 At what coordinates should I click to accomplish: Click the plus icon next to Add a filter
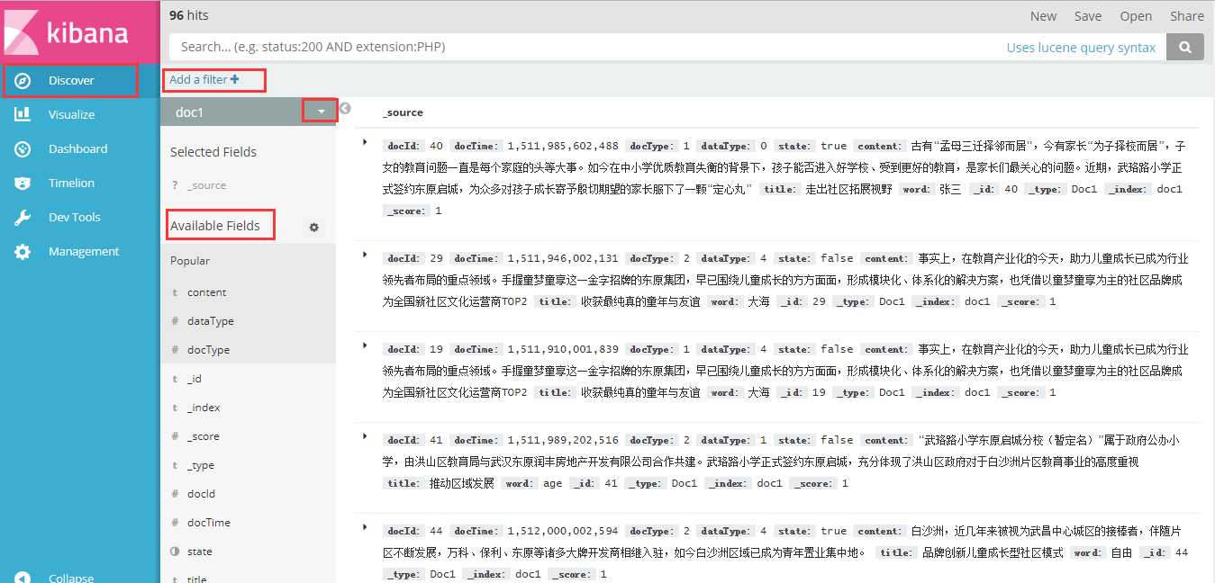click(235, 79)
